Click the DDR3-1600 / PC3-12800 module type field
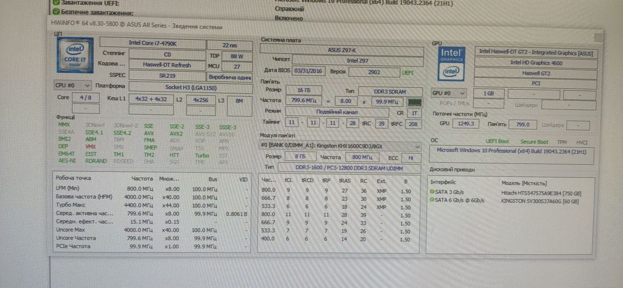Image resolution: width=623 pixels, height=288 pixels. (x=349, y=169)
